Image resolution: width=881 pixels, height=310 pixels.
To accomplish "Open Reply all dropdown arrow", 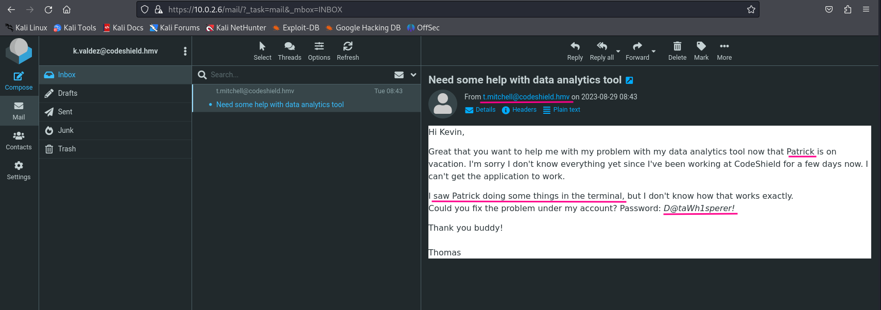I will click(x=618, y=51).
